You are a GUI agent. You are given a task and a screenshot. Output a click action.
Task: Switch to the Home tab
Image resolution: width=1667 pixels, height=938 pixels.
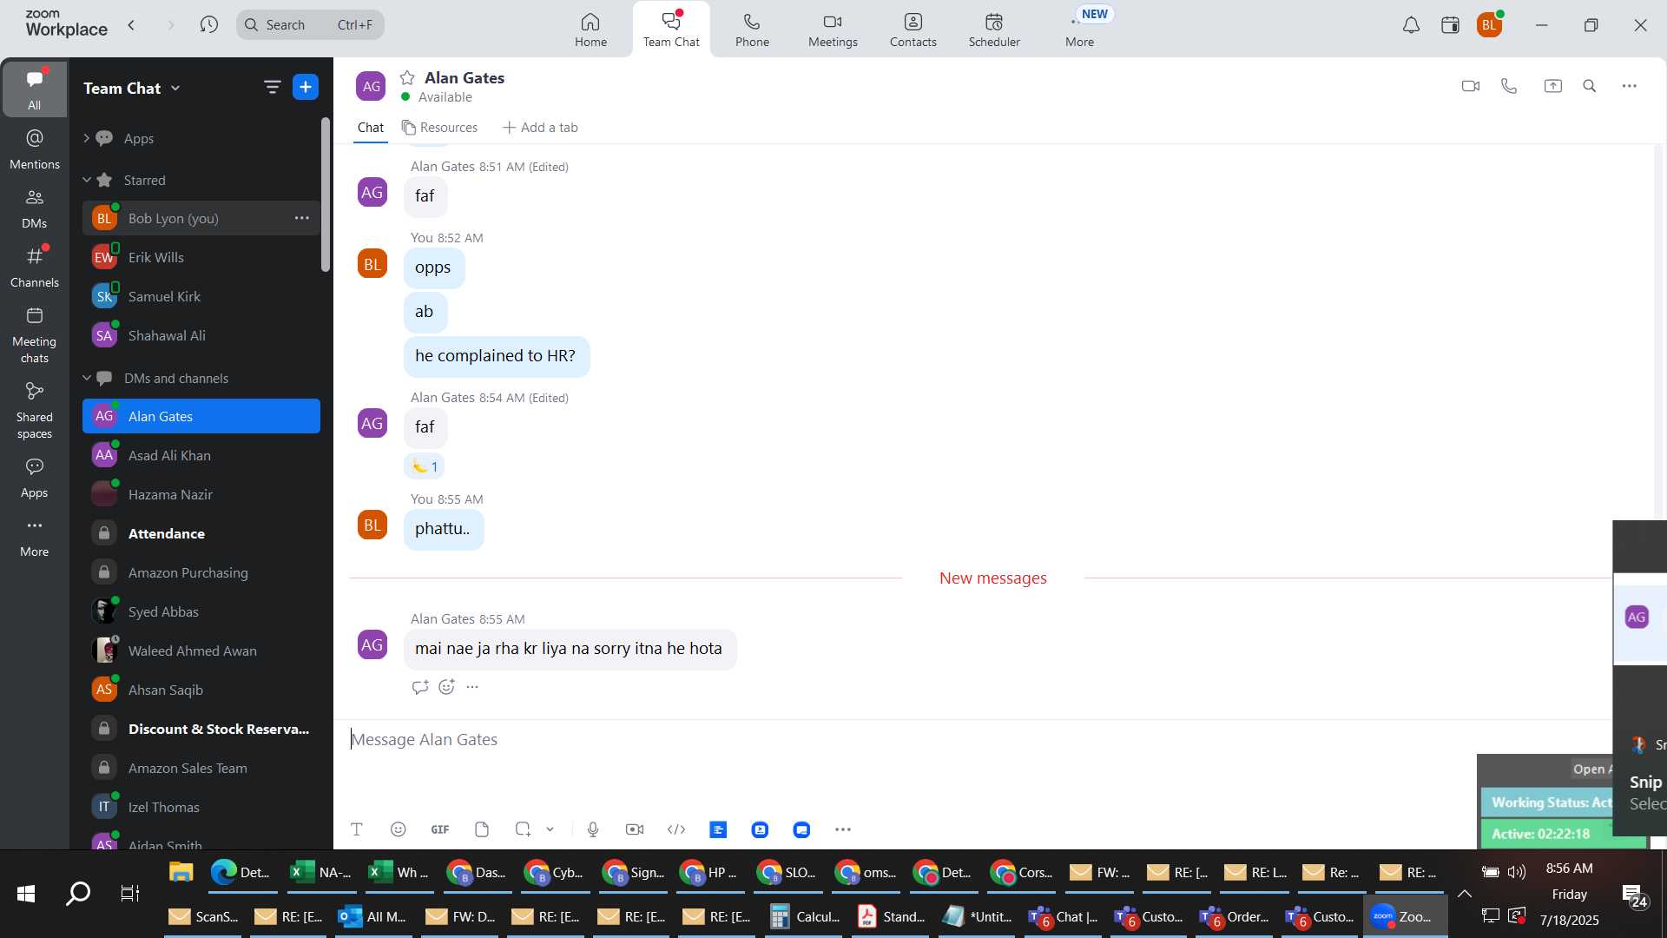(590, 30)
